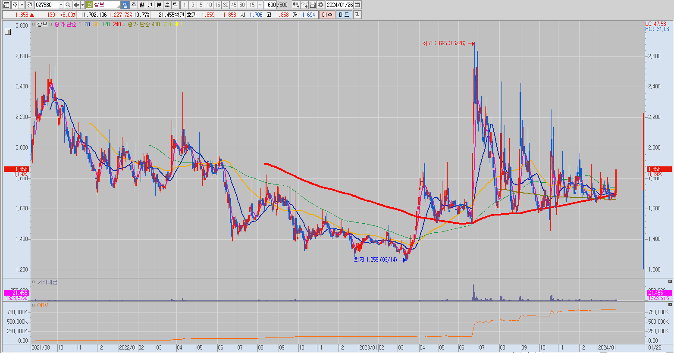Click the pink moving average 5 label
Image resolution: width=674 pixels, height=353 pixels.
[80, 25]
